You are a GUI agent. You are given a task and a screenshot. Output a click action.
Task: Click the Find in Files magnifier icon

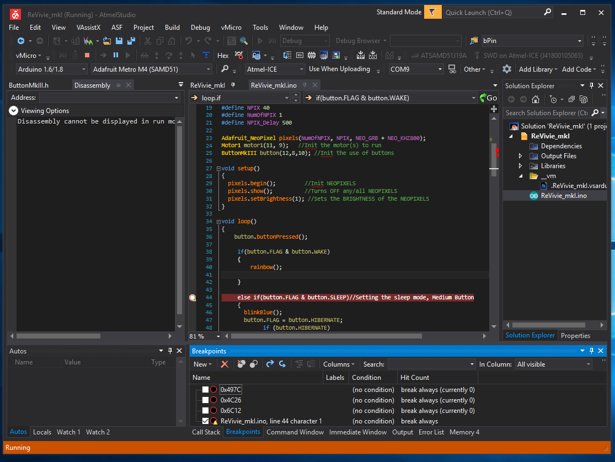coord(244,41)
